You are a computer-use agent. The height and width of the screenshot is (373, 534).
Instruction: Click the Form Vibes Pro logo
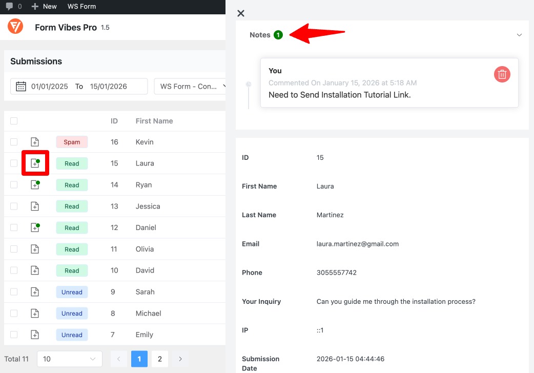(x=15, y=26)
